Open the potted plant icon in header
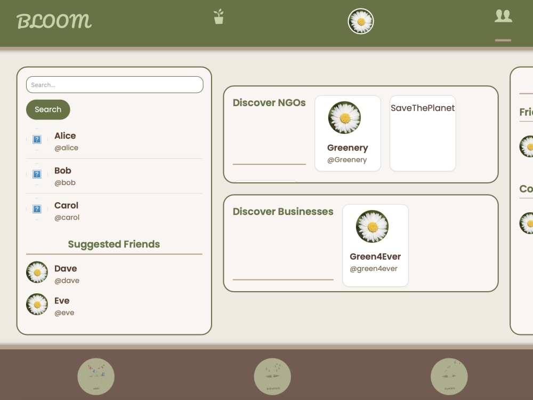Screen dimensions: 533x400 219,17
